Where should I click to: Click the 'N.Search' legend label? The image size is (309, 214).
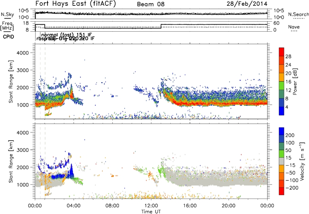click(x=298, y=14)
